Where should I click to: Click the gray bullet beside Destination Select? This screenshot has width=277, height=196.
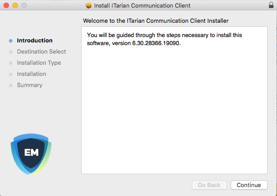[x=11, y=52]
